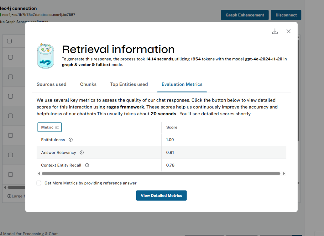Open the Graph Enhancement button
This screenshot has height=236, width=324.
(x=245, y=15)
